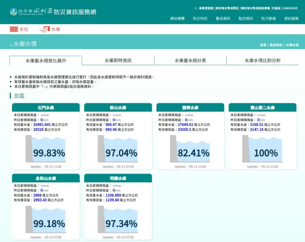
Task: Select the red waves 水位 icon
Action: tap(14, 29)
